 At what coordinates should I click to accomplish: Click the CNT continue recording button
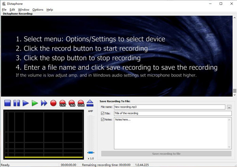coord(62,103)
